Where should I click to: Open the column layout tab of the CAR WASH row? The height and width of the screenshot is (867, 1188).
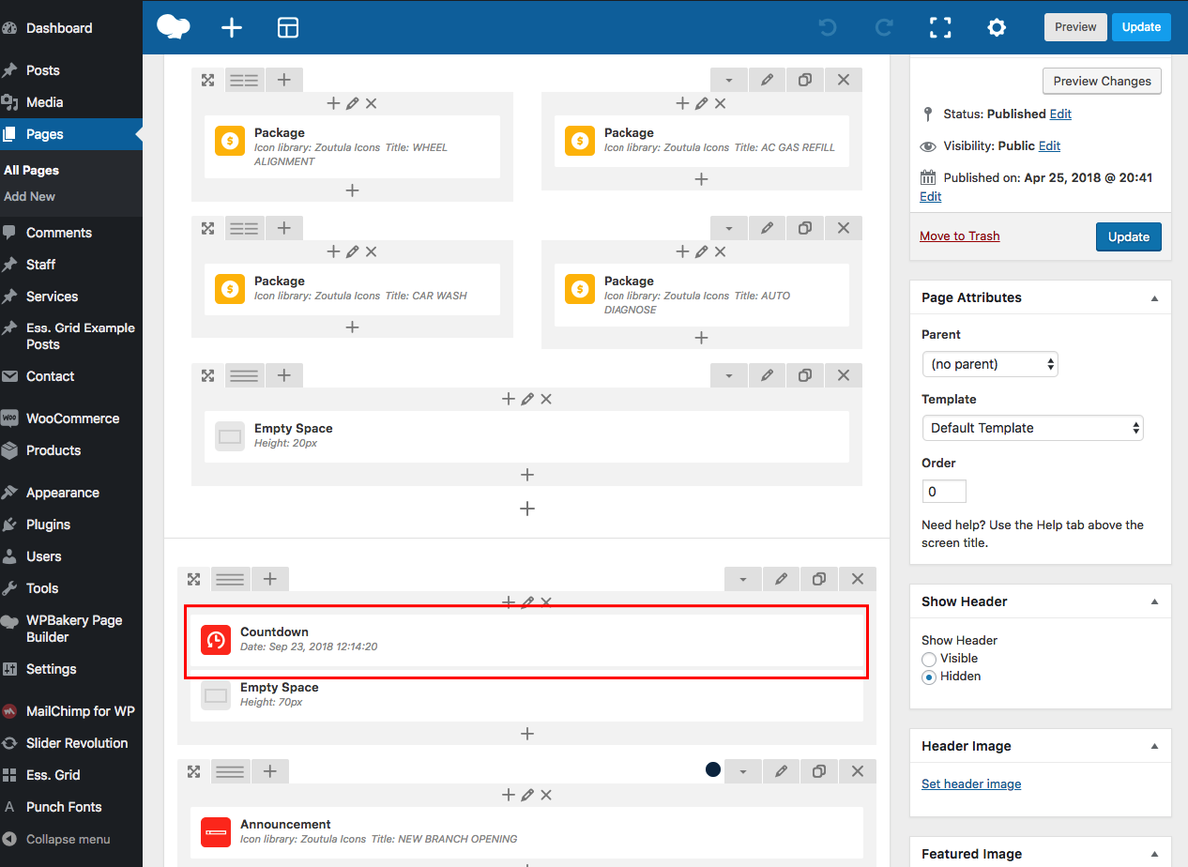point(244,228)
